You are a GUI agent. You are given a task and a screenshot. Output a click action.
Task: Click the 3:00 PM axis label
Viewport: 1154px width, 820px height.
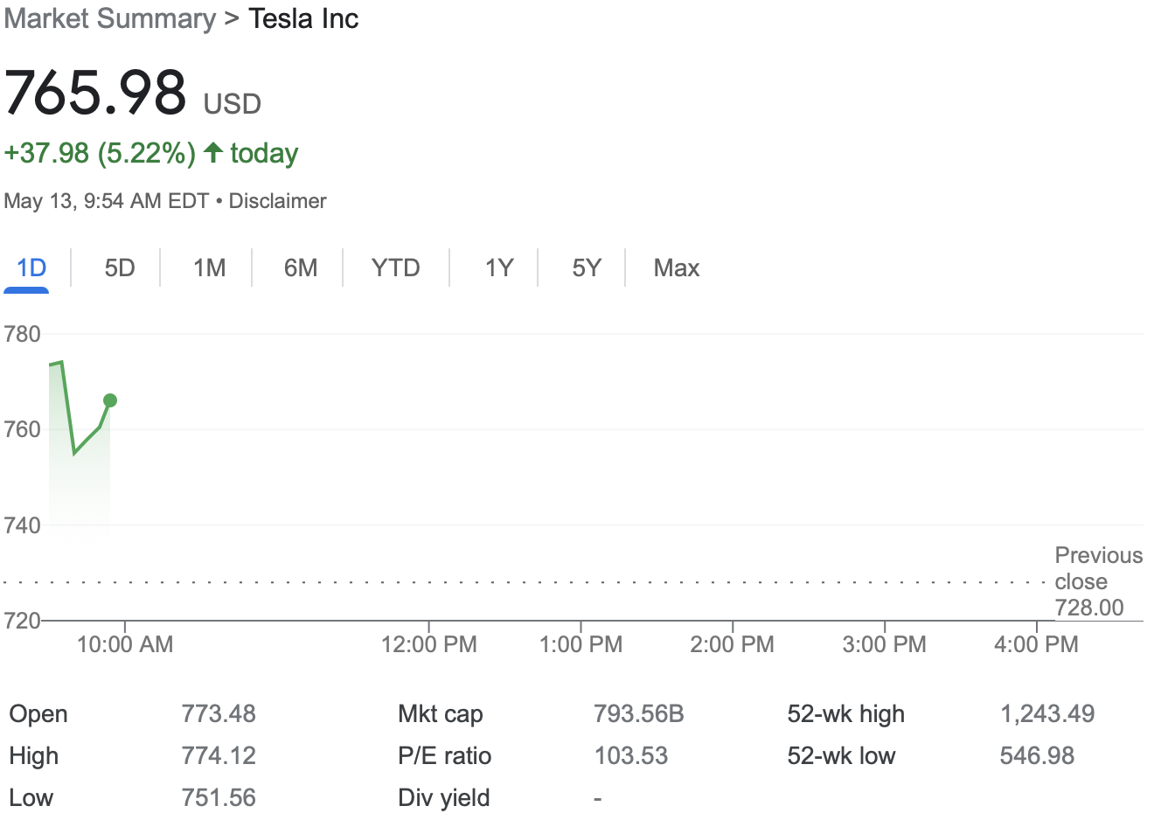click(885, 644)
